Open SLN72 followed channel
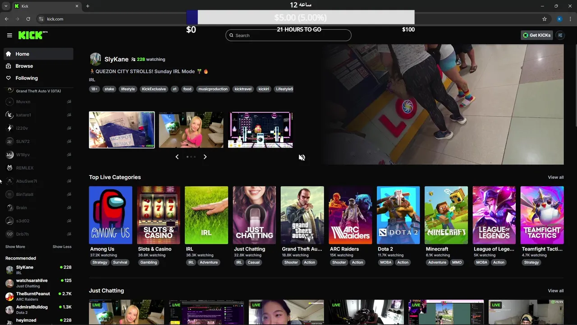Image resolution: width=577 pixels, height=325 pixels. (x=38, y=141)
